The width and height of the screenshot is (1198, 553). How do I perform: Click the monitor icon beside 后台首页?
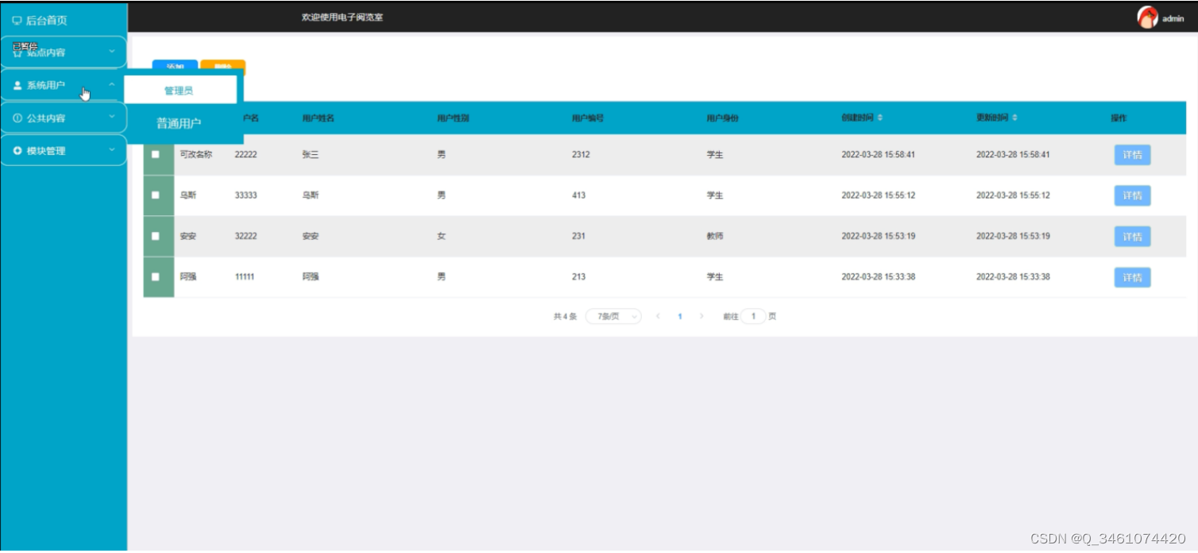tap(17, 21)
